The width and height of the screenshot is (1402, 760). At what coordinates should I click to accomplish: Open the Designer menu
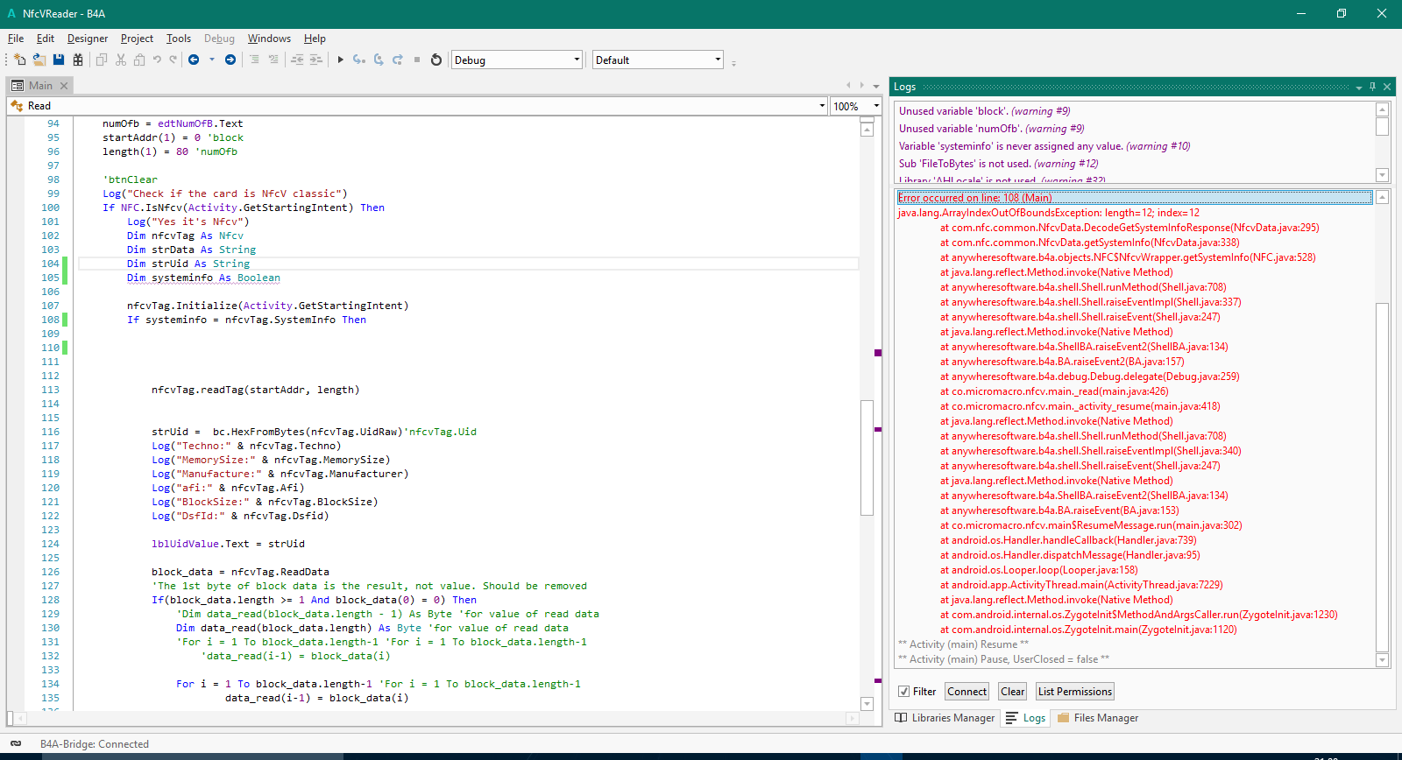click(88, 39)
